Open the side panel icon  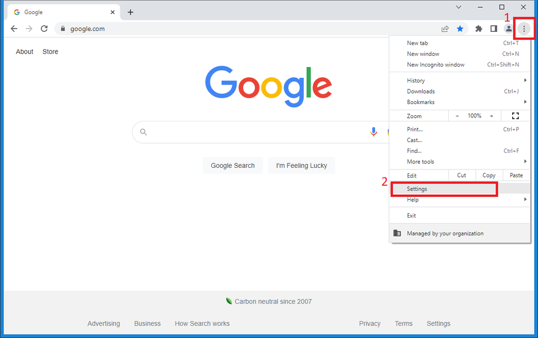(494, 29)
